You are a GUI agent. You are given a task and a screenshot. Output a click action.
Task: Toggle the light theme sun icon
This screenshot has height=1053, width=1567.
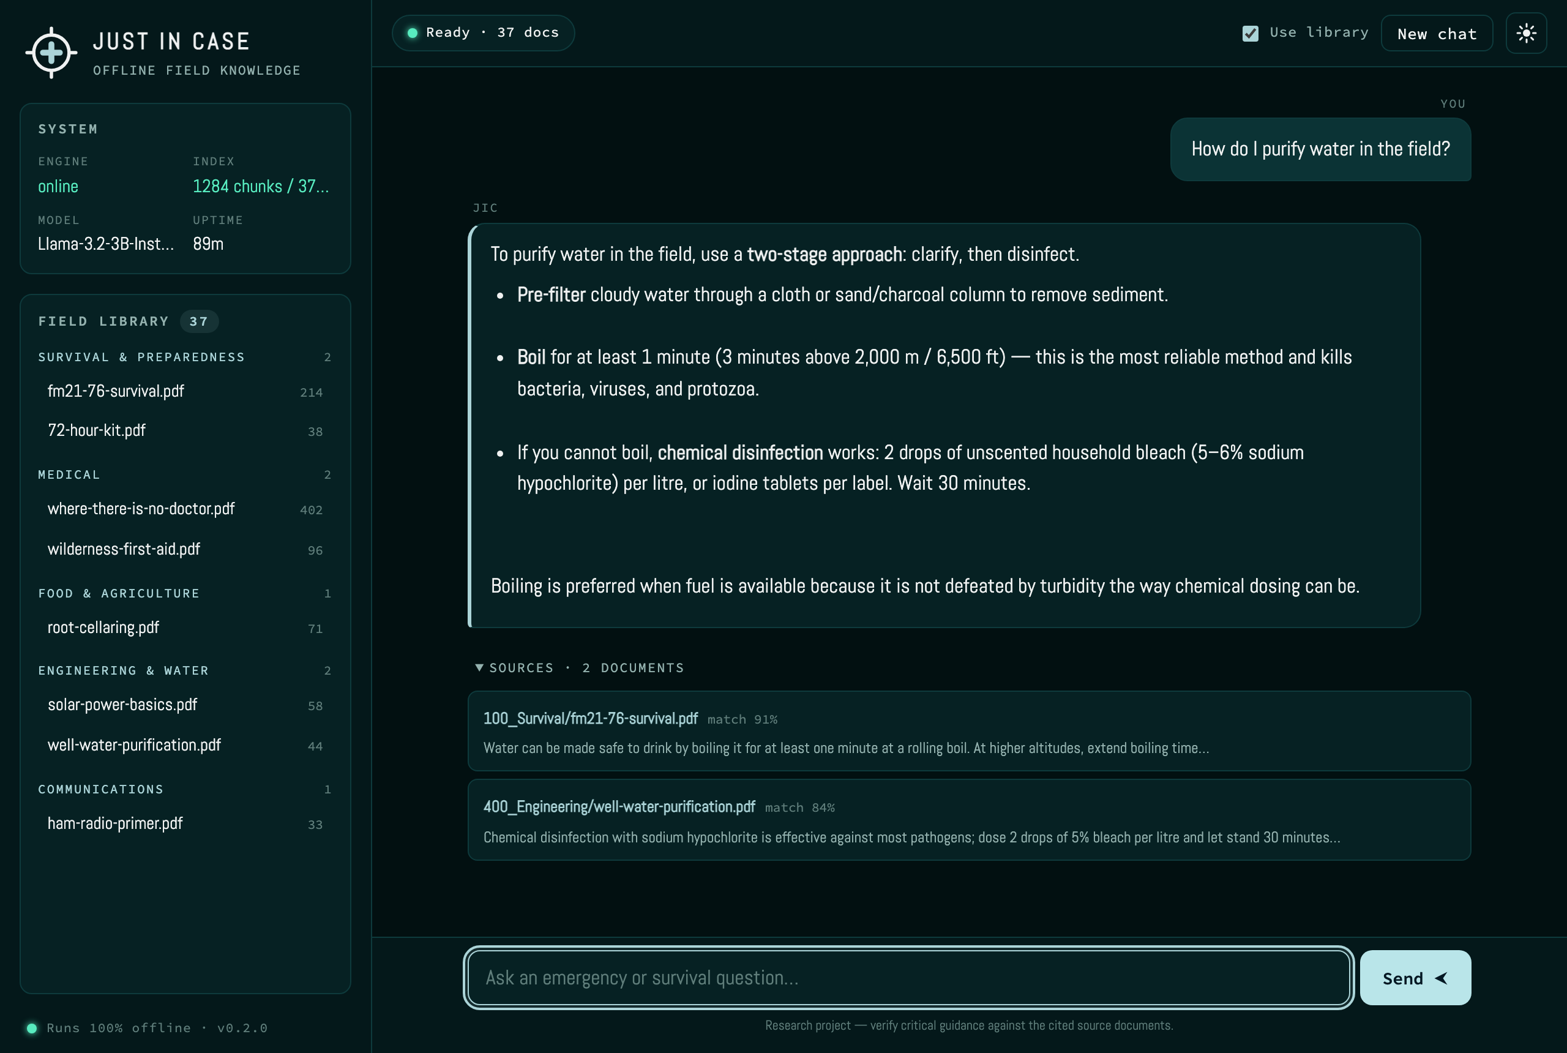pos(1526,33)
